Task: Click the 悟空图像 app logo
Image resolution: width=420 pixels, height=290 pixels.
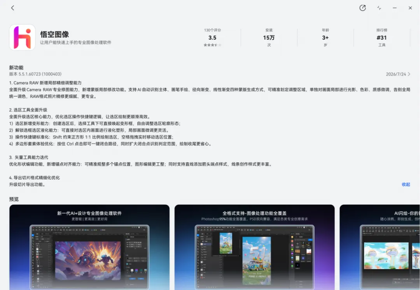Action: [22, 37]
